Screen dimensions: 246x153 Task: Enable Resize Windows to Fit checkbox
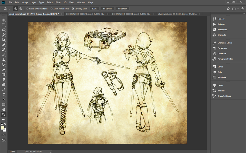point(27,9)
